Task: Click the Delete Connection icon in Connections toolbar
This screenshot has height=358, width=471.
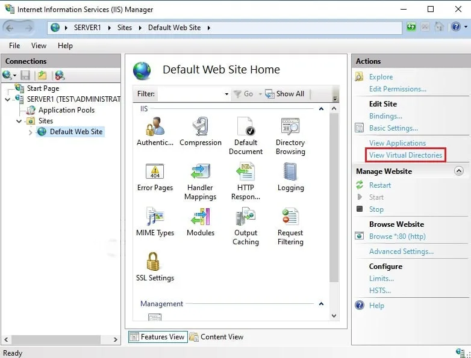Action: [x=60, y=75]
